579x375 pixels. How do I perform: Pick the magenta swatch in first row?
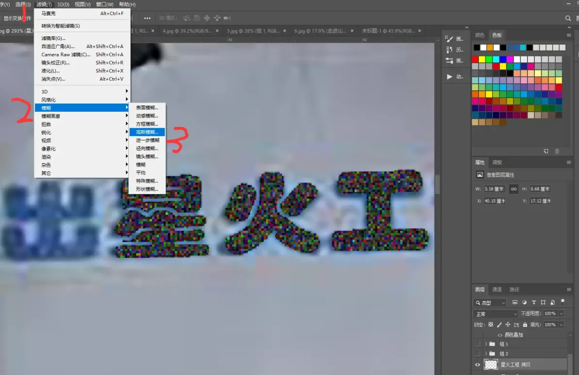point(510,59)
